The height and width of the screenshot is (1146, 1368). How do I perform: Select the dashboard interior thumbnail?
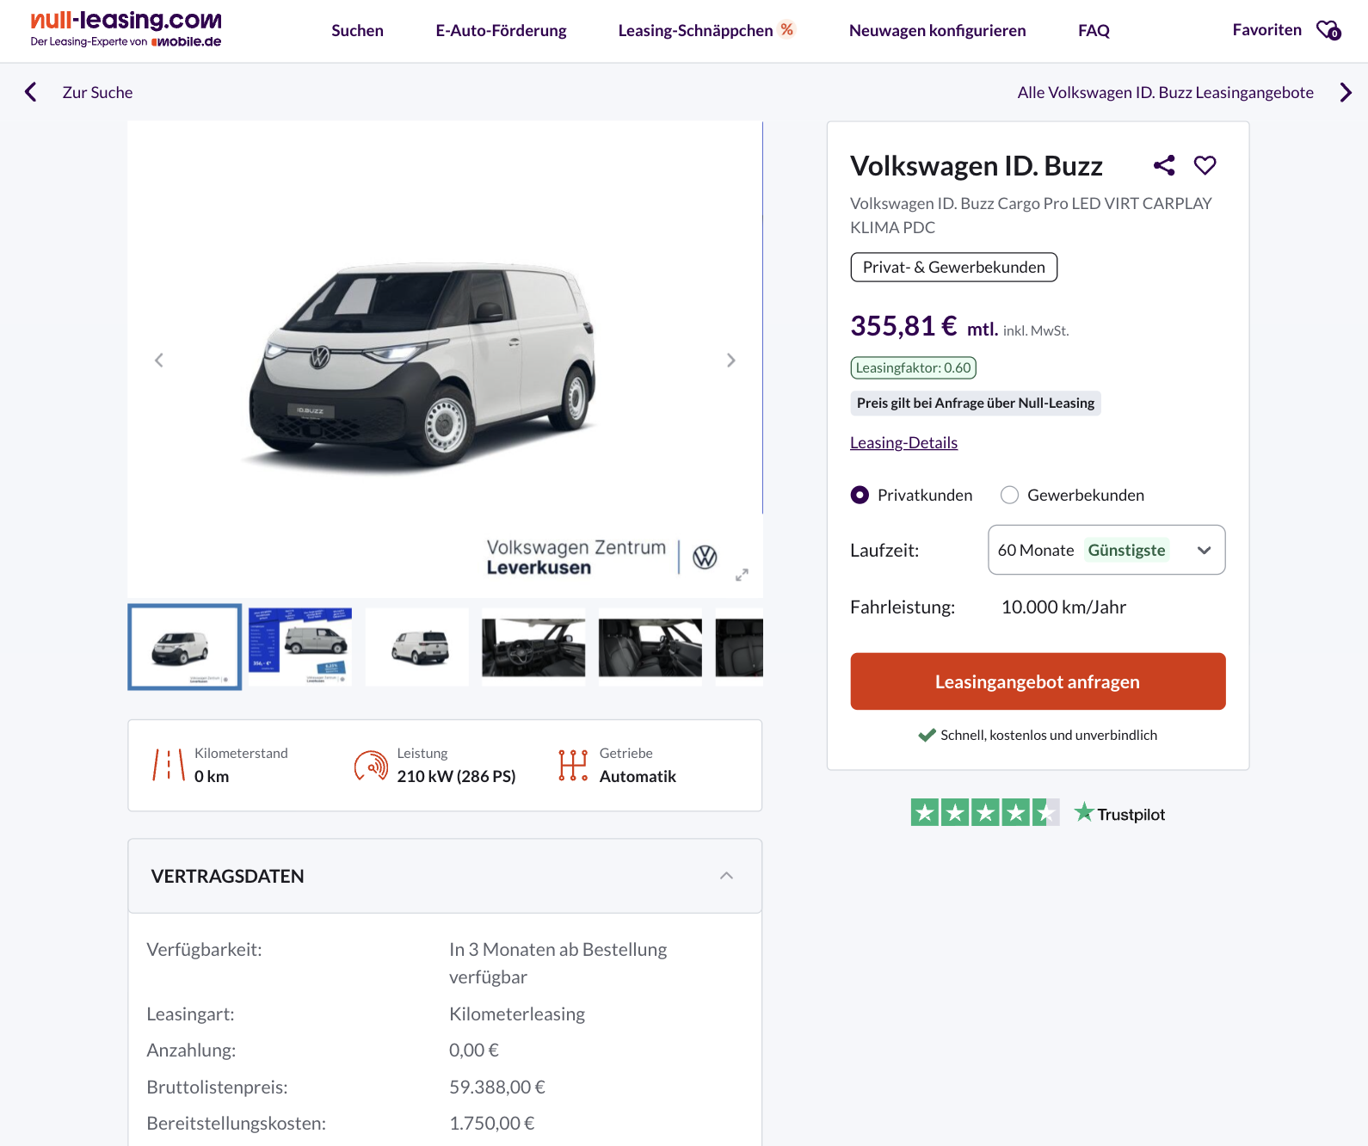[533, 647]
